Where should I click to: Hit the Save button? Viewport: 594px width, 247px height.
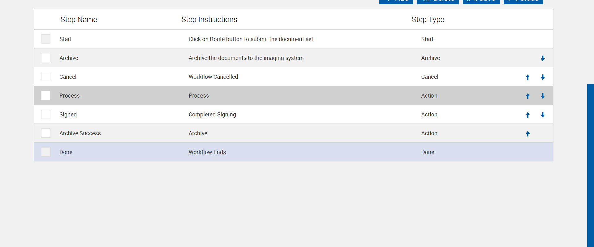click(x=481, y=1)
